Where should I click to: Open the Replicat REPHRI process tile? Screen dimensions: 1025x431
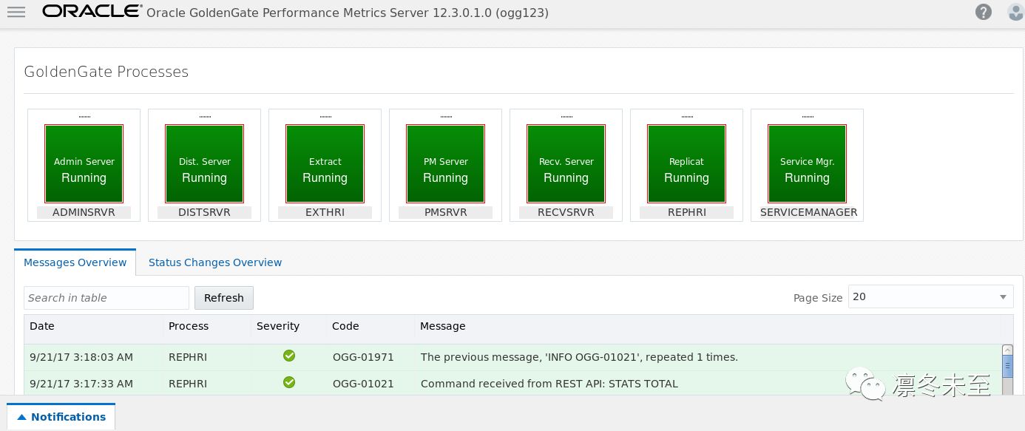(x=686, y=163)
